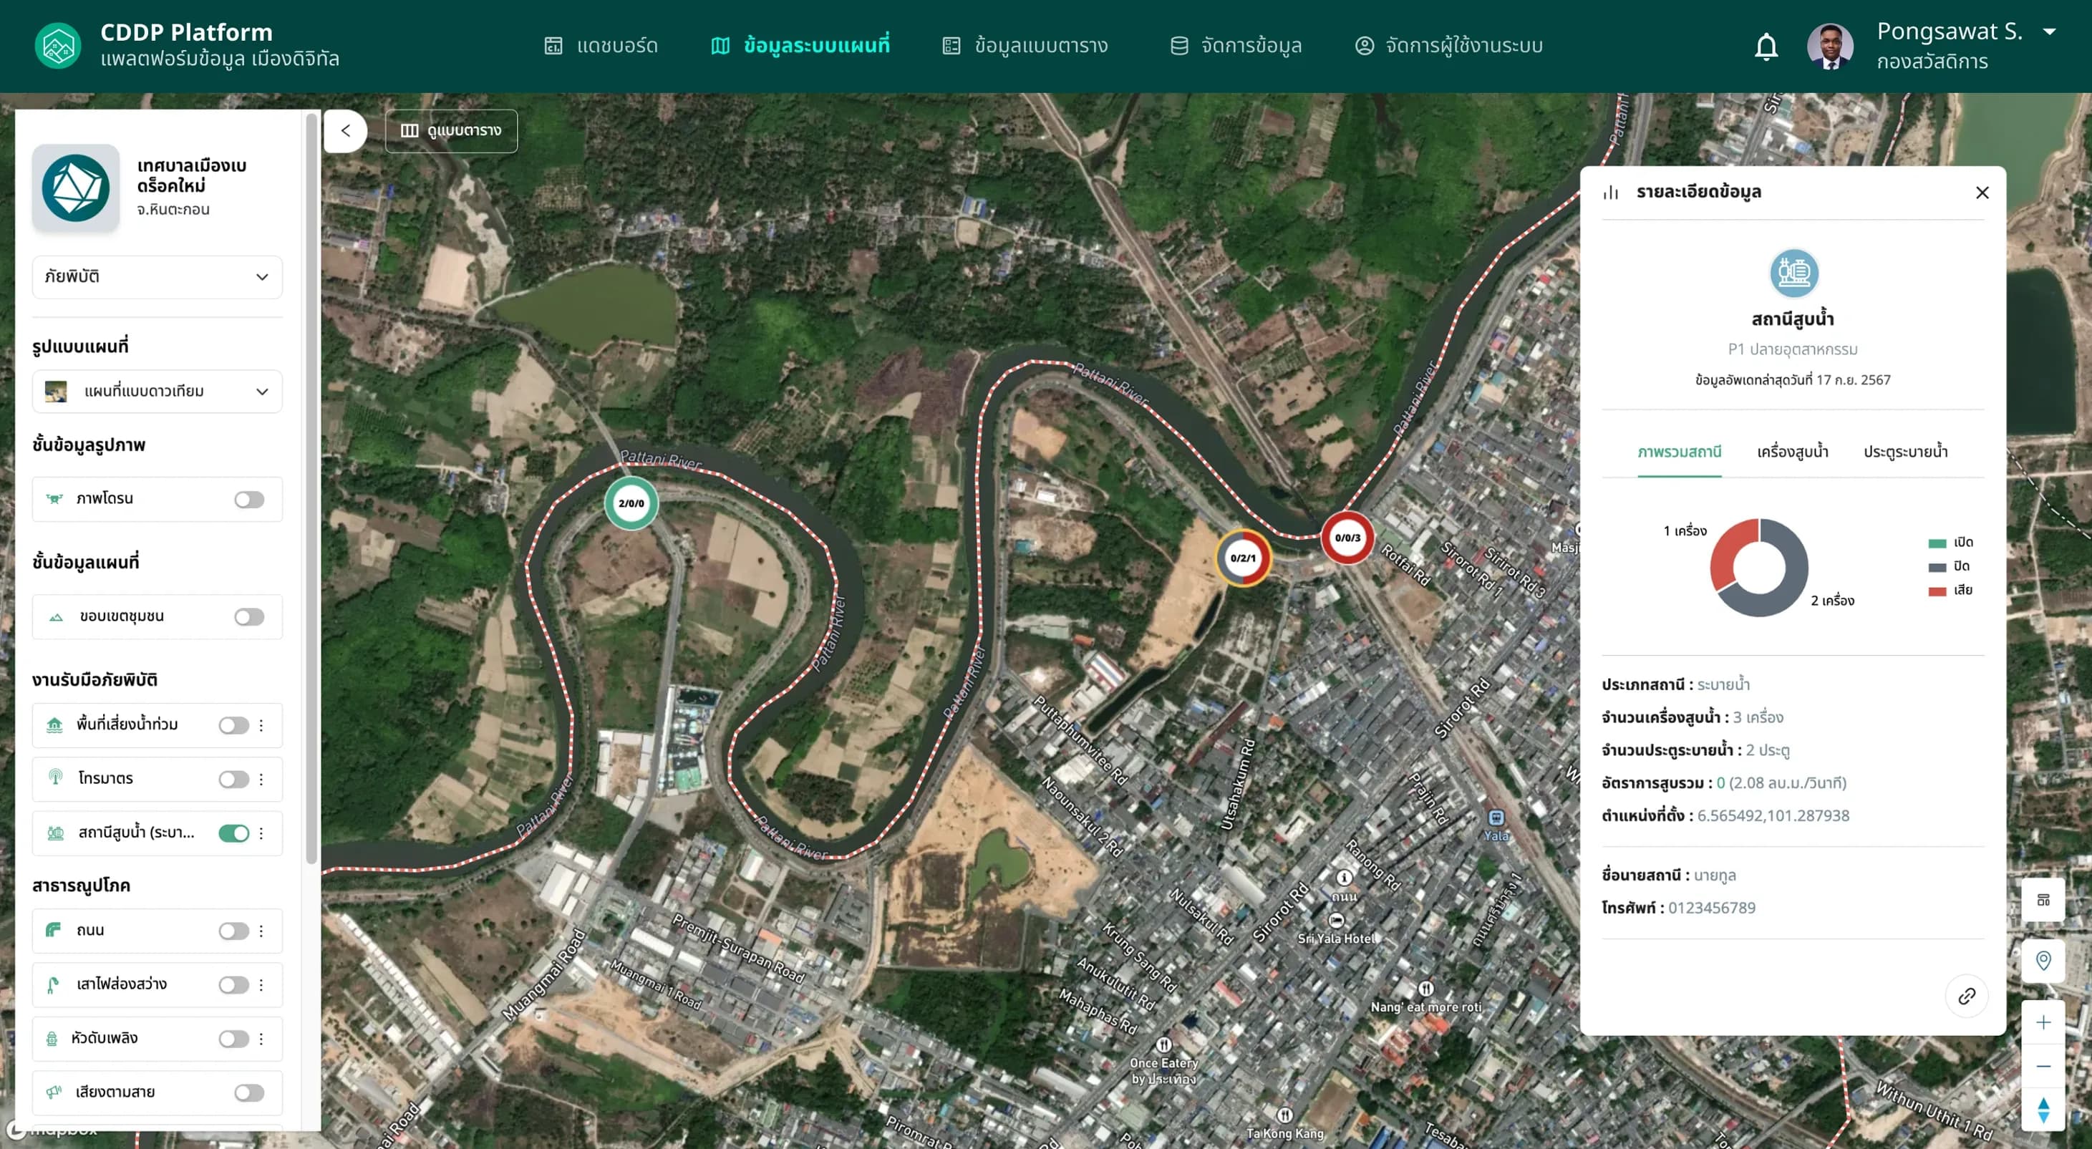
Task: Open the notification bell
Action: point(1766,47)
